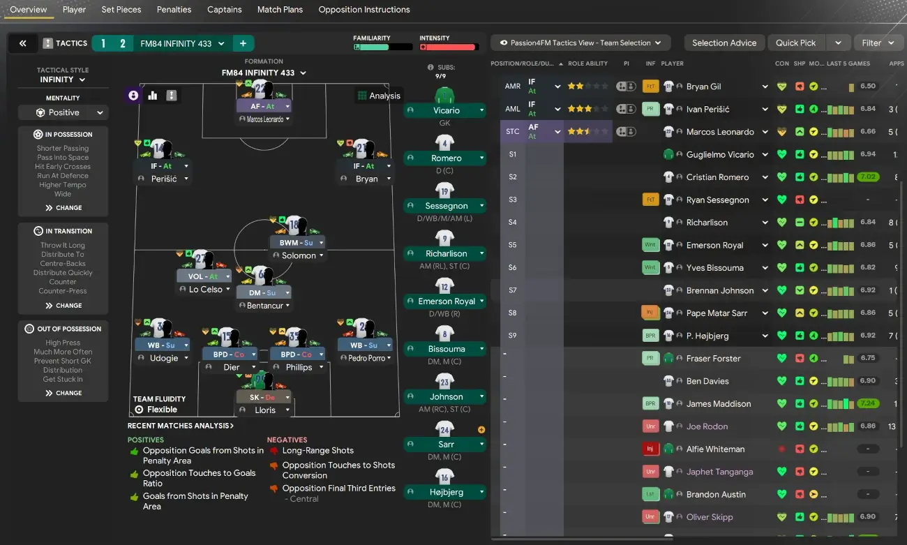Select the purple player view icon

[134, 96]
